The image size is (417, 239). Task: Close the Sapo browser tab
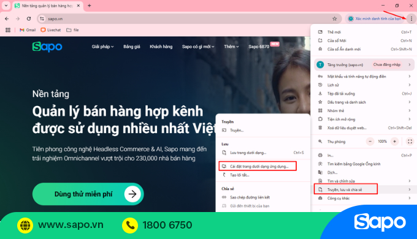coord(78,6)
